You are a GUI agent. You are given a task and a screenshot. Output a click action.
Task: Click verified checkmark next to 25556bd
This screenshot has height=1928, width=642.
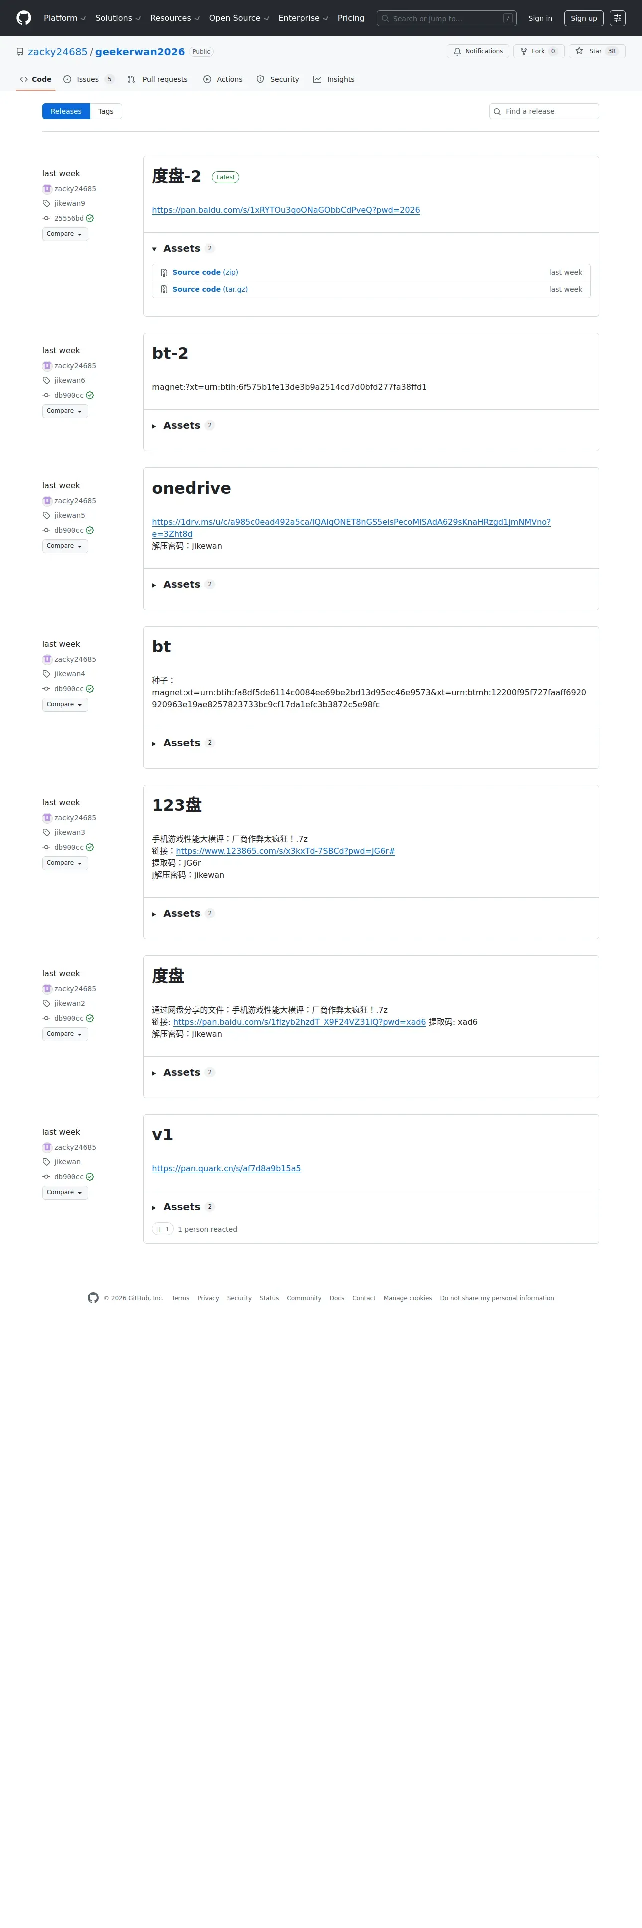[x=89, y=219]
